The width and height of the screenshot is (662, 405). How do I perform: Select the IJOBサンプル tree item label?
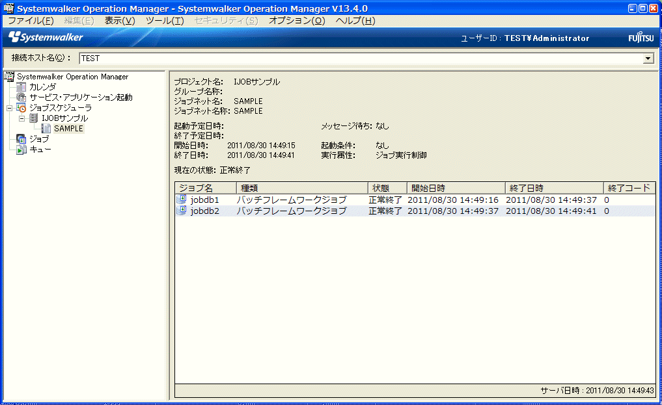64,118
